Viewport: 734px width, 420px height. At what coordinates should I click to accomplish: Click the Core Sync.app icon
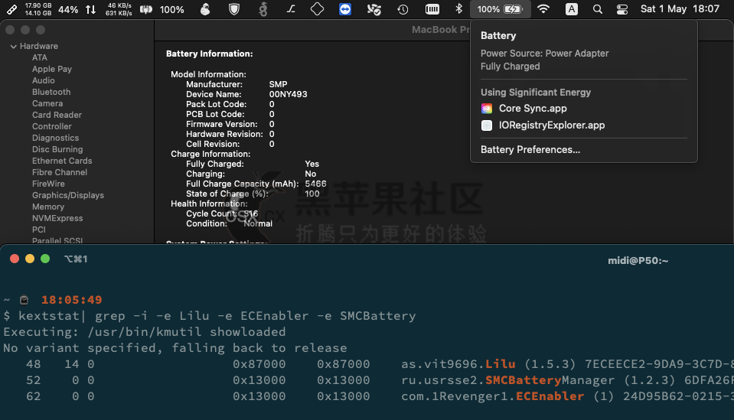click(487, 109)
